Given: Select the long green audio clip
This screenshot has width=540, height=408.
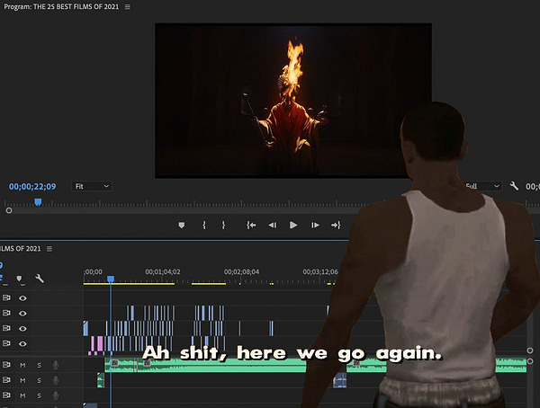Looking at the screenshot, I should (220, 366).
